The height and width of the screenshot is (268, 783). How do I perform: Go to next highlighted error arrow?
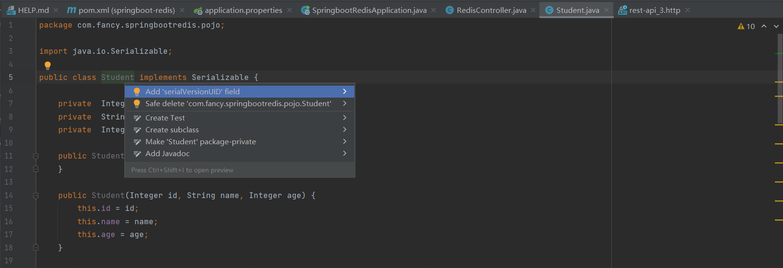click(776, 26)
